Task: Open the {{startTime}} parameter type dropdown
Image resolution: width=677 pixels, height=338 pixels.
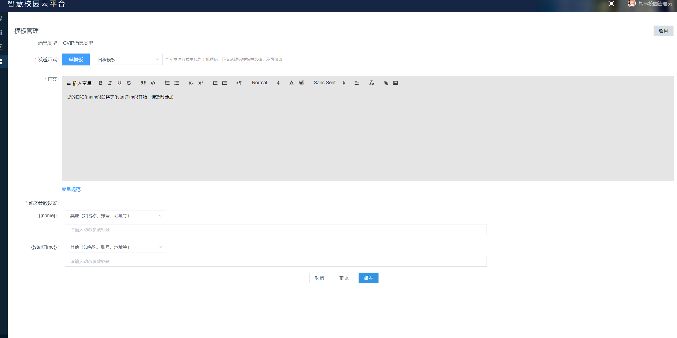Action: (x=115, y=247)
